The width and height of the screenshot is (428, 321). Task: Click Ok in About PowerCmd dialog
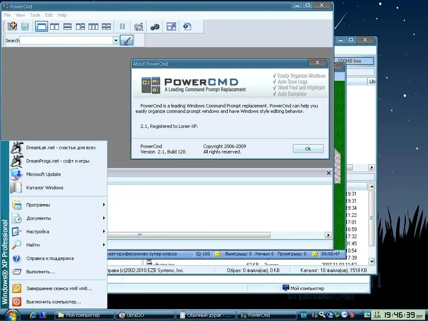pos(308,149)
